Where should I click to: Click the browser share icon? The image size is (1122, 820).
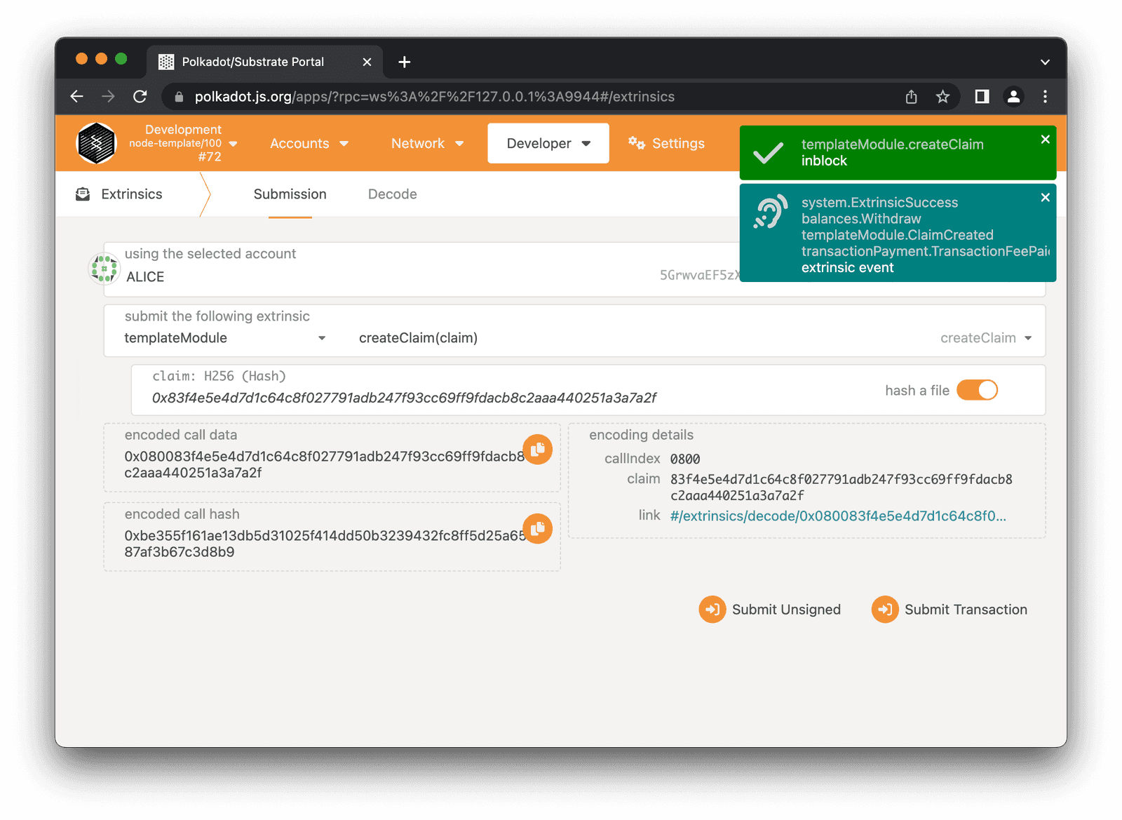(x=911, y=97)
